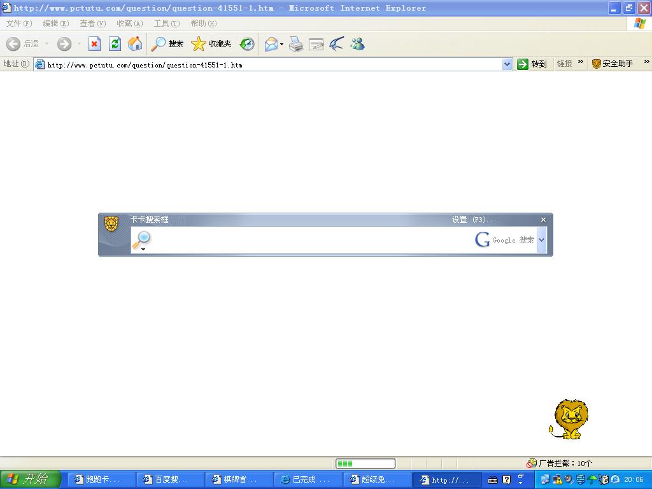
Task: Click the Forward arrow button
Action: (64, 44)
